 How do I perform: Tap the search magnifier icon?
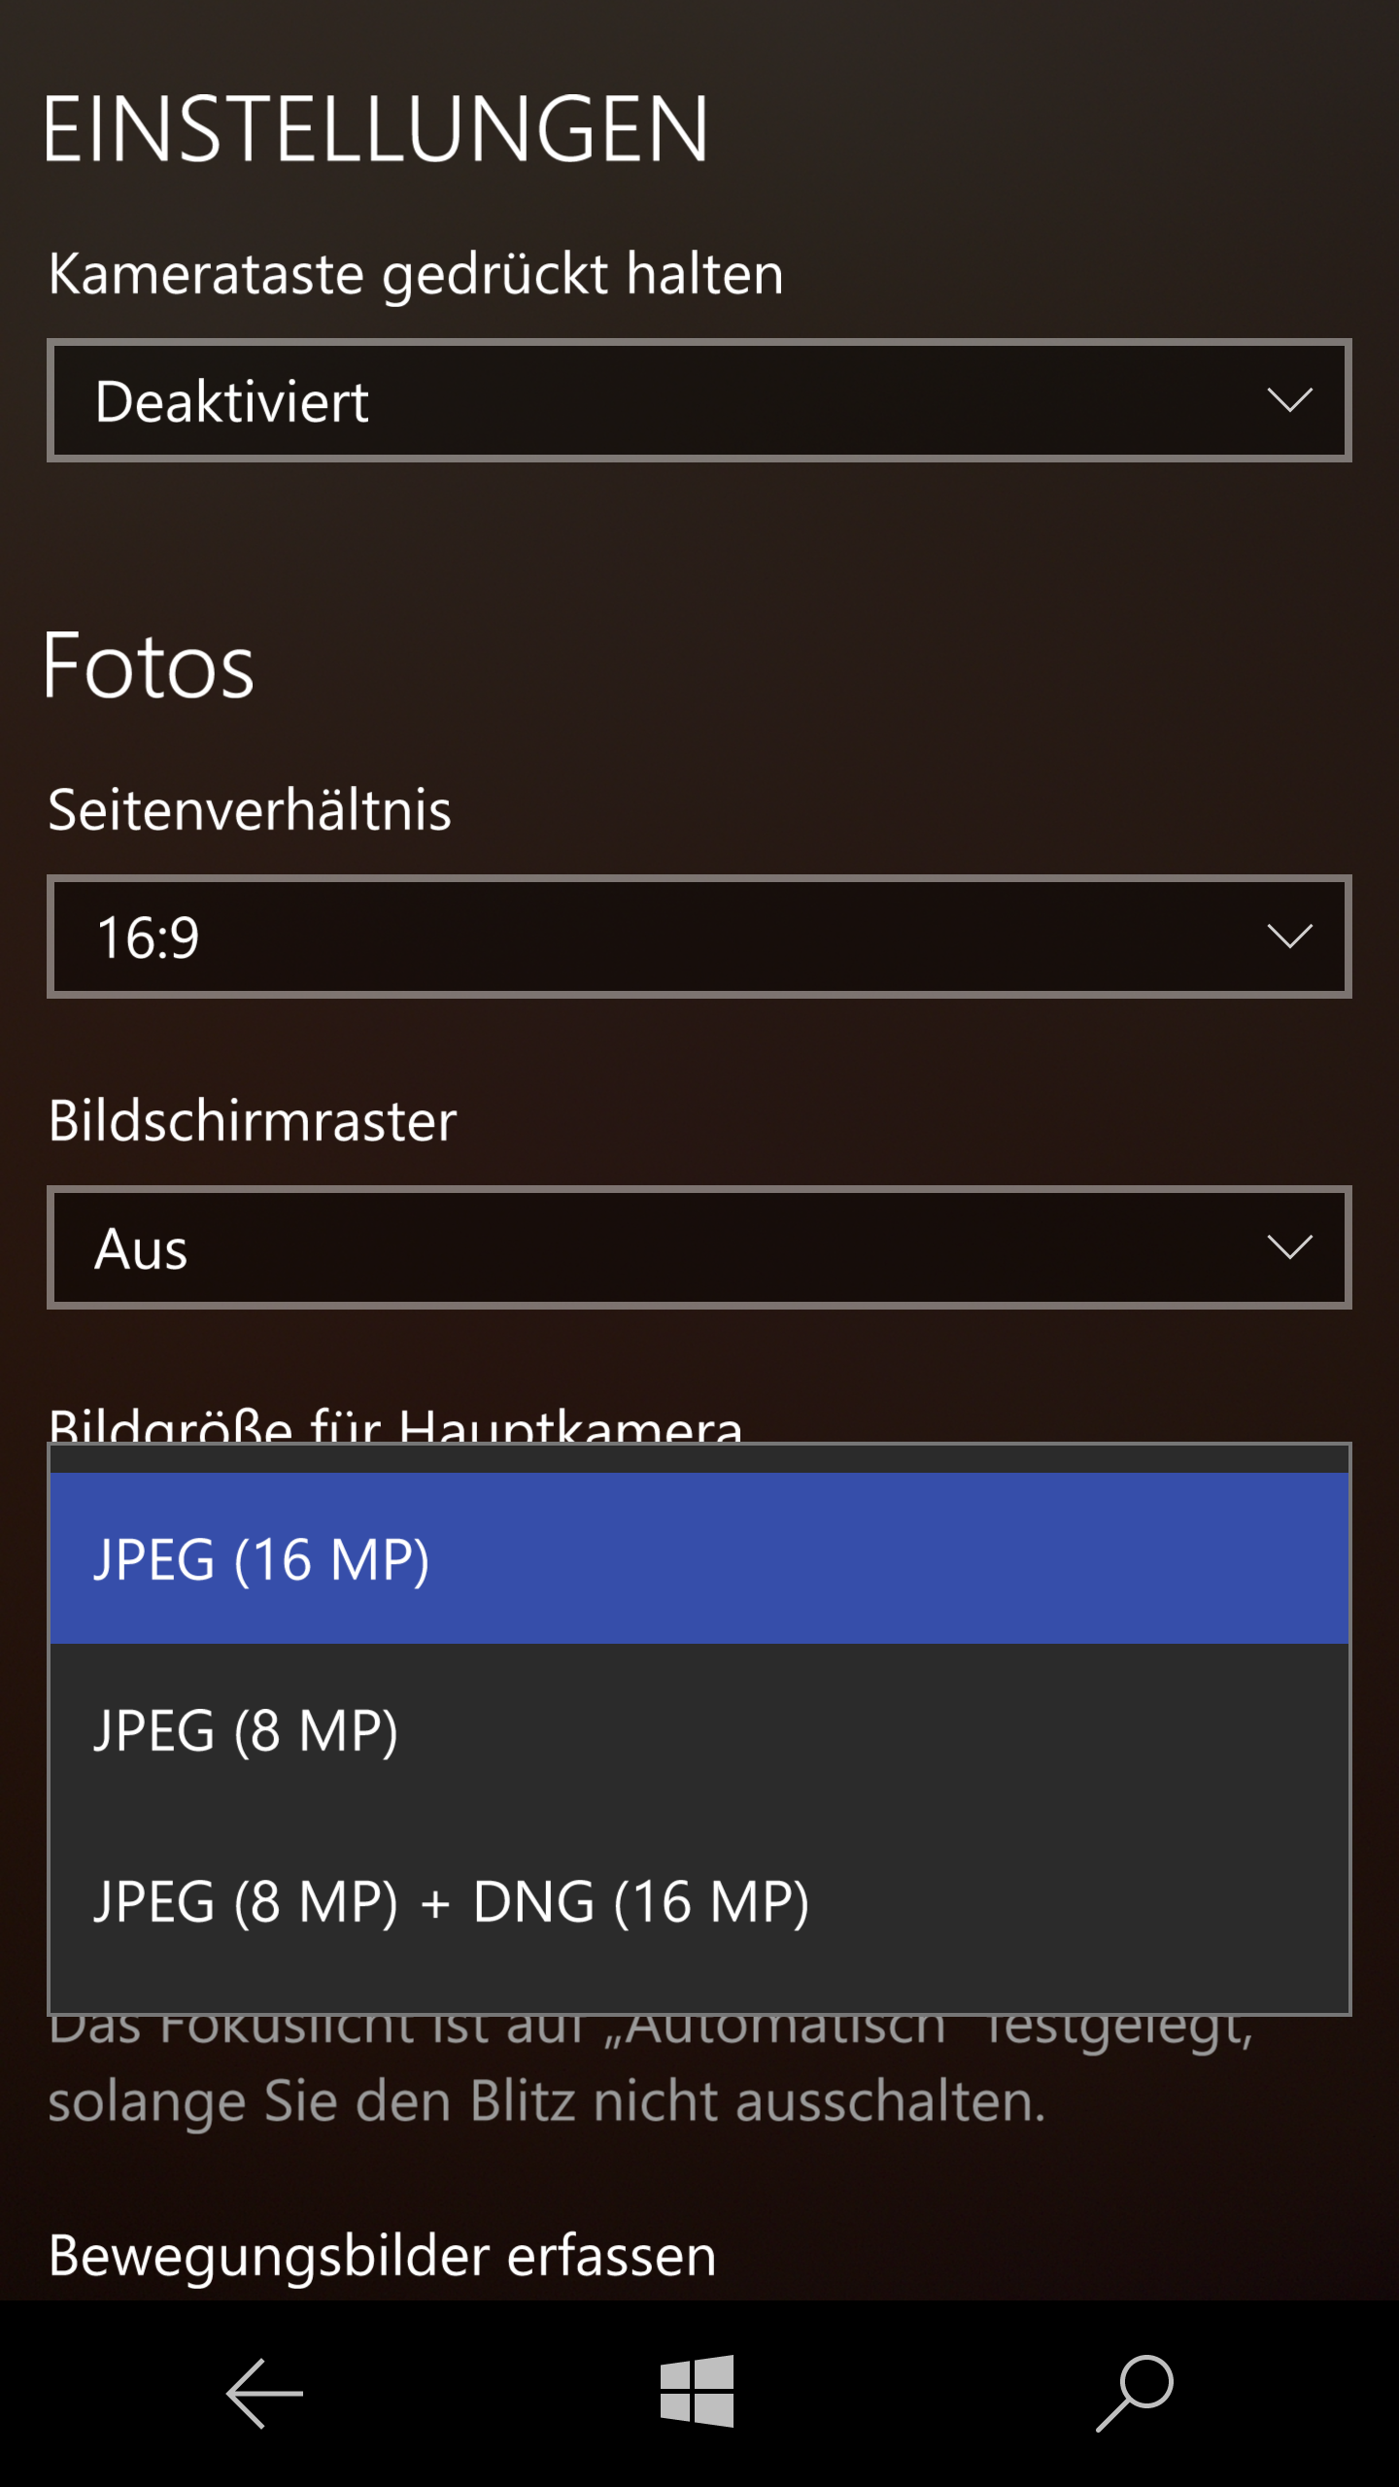[1135, 2393]
